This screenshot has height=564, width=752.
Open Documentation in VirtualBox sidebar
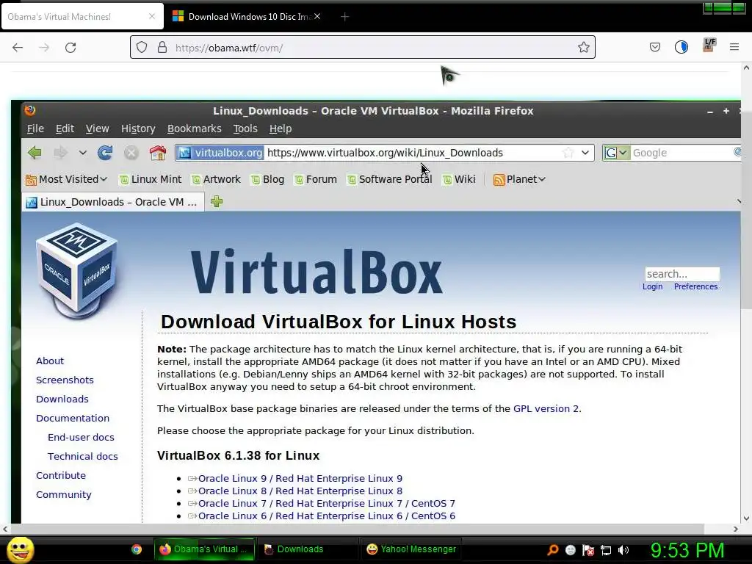[73, 418]
